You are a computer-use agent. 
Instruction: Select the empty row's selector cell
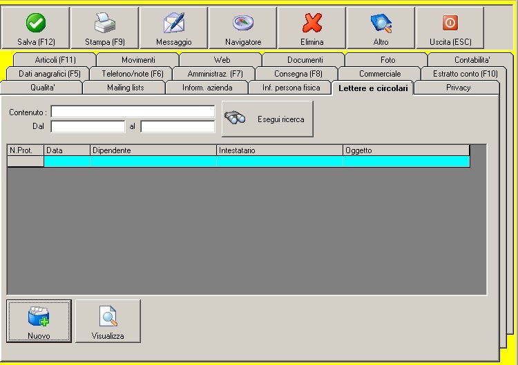26,161
